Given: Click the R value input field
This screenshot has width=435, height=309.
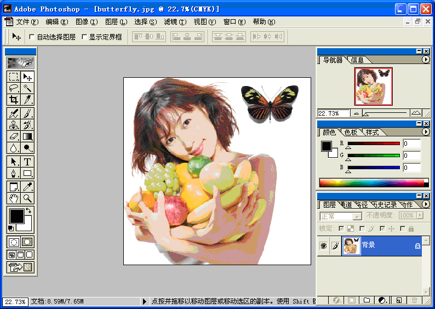Looking at the screenshot, I should (411, 144).
